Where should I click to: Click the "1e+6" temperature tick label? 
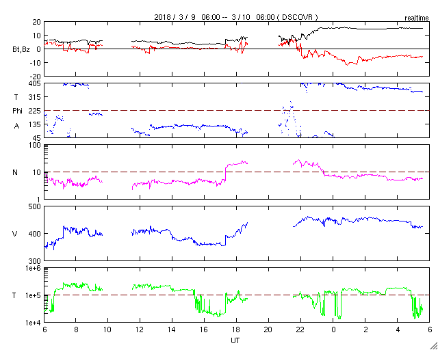click(34, 268)
